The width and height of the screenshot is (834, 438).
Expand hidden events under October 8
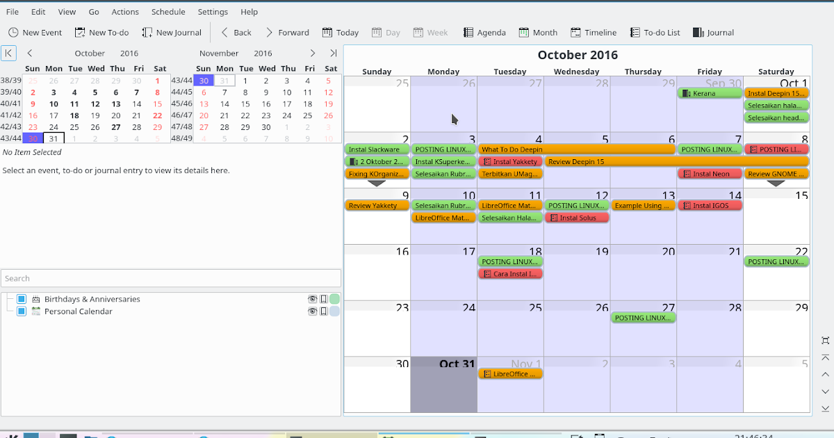pyautogui.click(x=777, y=182)
